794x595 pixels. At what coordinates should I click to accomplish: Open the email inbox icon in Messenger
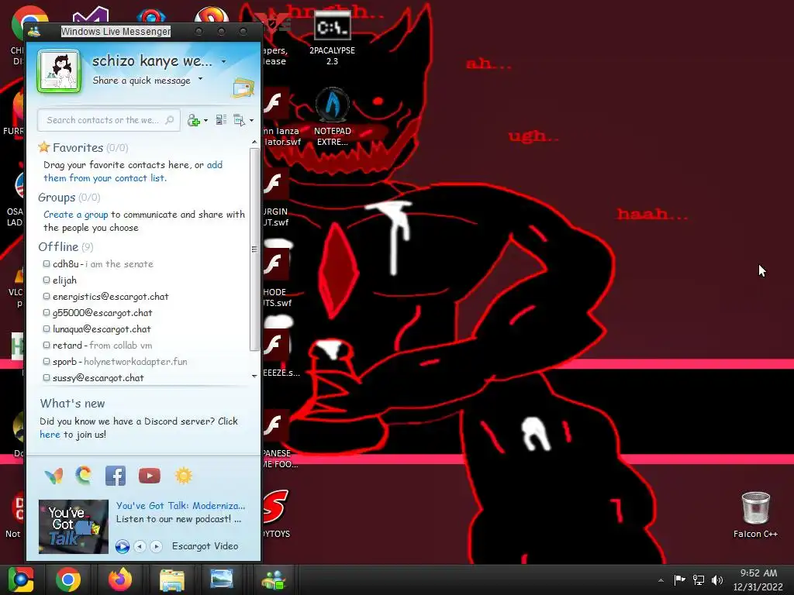click(x=243, y=88)
